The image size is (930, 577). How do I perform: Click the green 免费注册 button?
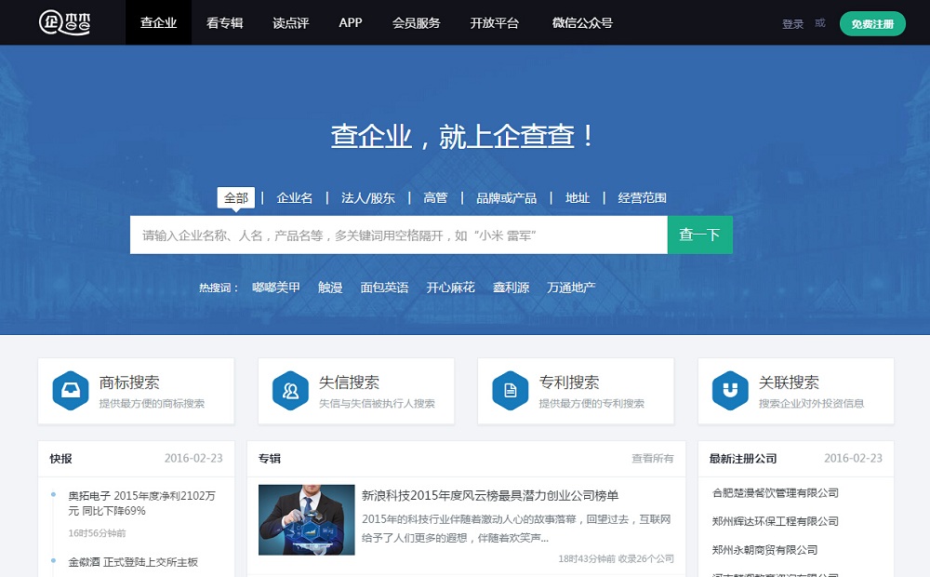click(x=872, y=24)
